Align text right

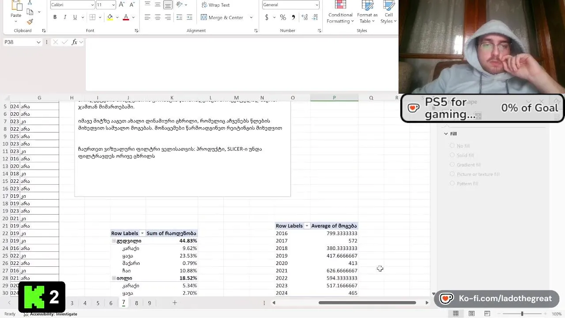[168, 17]
